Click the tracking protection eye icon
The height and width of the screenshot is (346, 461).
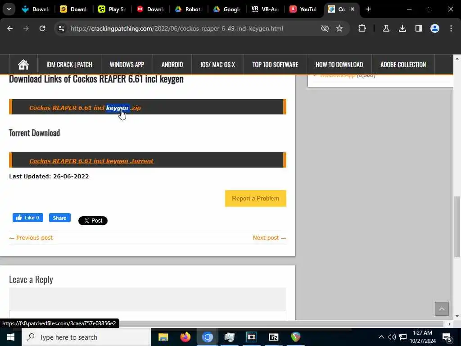pos(325,28)
